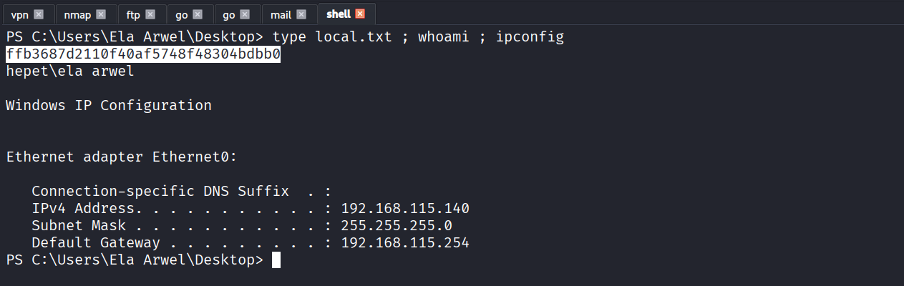Click the highlighted local.txt hash string
The width and height of the screenshot is (904, 286).
(143, 54)
